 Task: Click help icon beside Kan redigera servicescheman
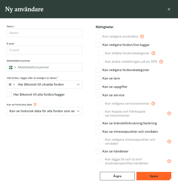[153, 104]
